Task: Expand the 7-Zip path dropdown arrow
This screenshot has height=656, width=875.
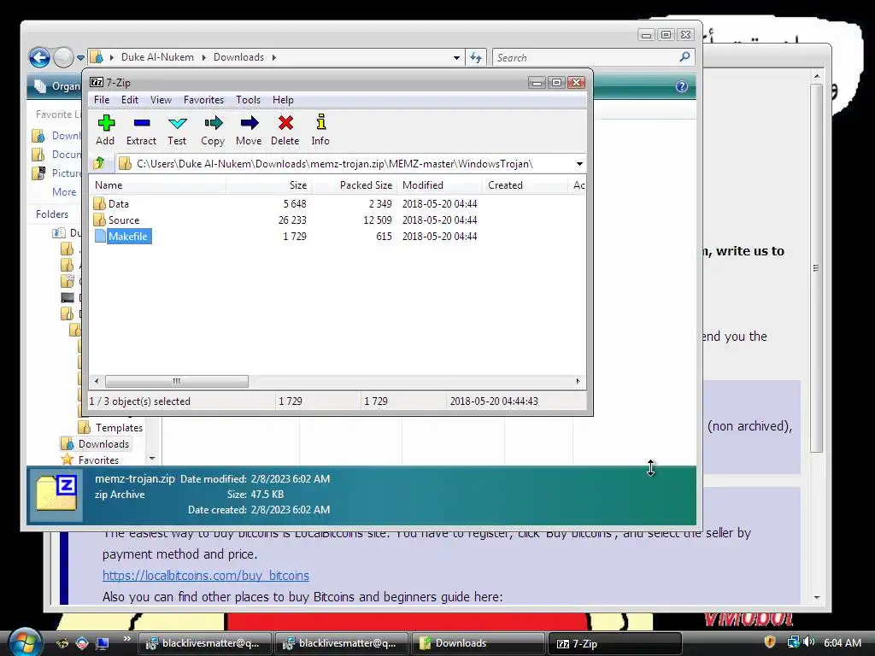Action: (579, 163)
